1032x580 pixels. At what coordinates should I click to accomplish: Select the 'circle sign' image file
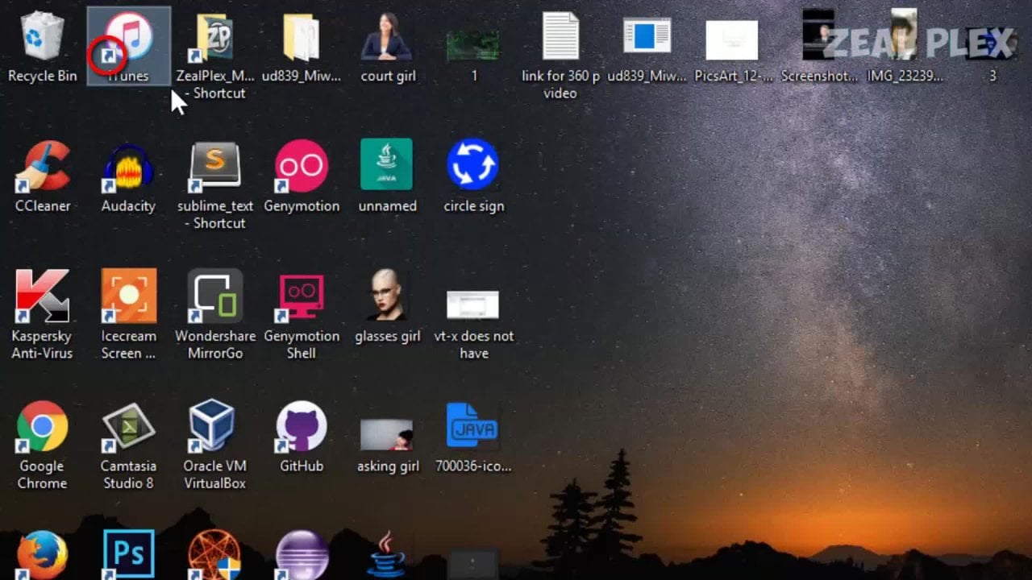pyautogui.click(x=473, y=166)
